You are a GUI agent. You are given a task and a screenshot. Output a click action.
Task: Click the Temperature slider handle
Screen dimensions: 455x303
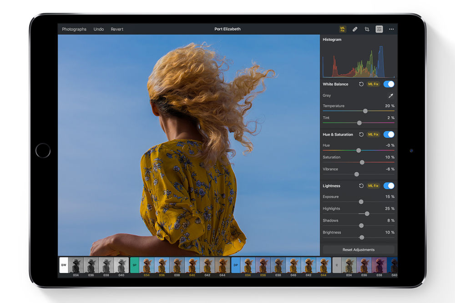pyautogui.click(x=365, y=111)
